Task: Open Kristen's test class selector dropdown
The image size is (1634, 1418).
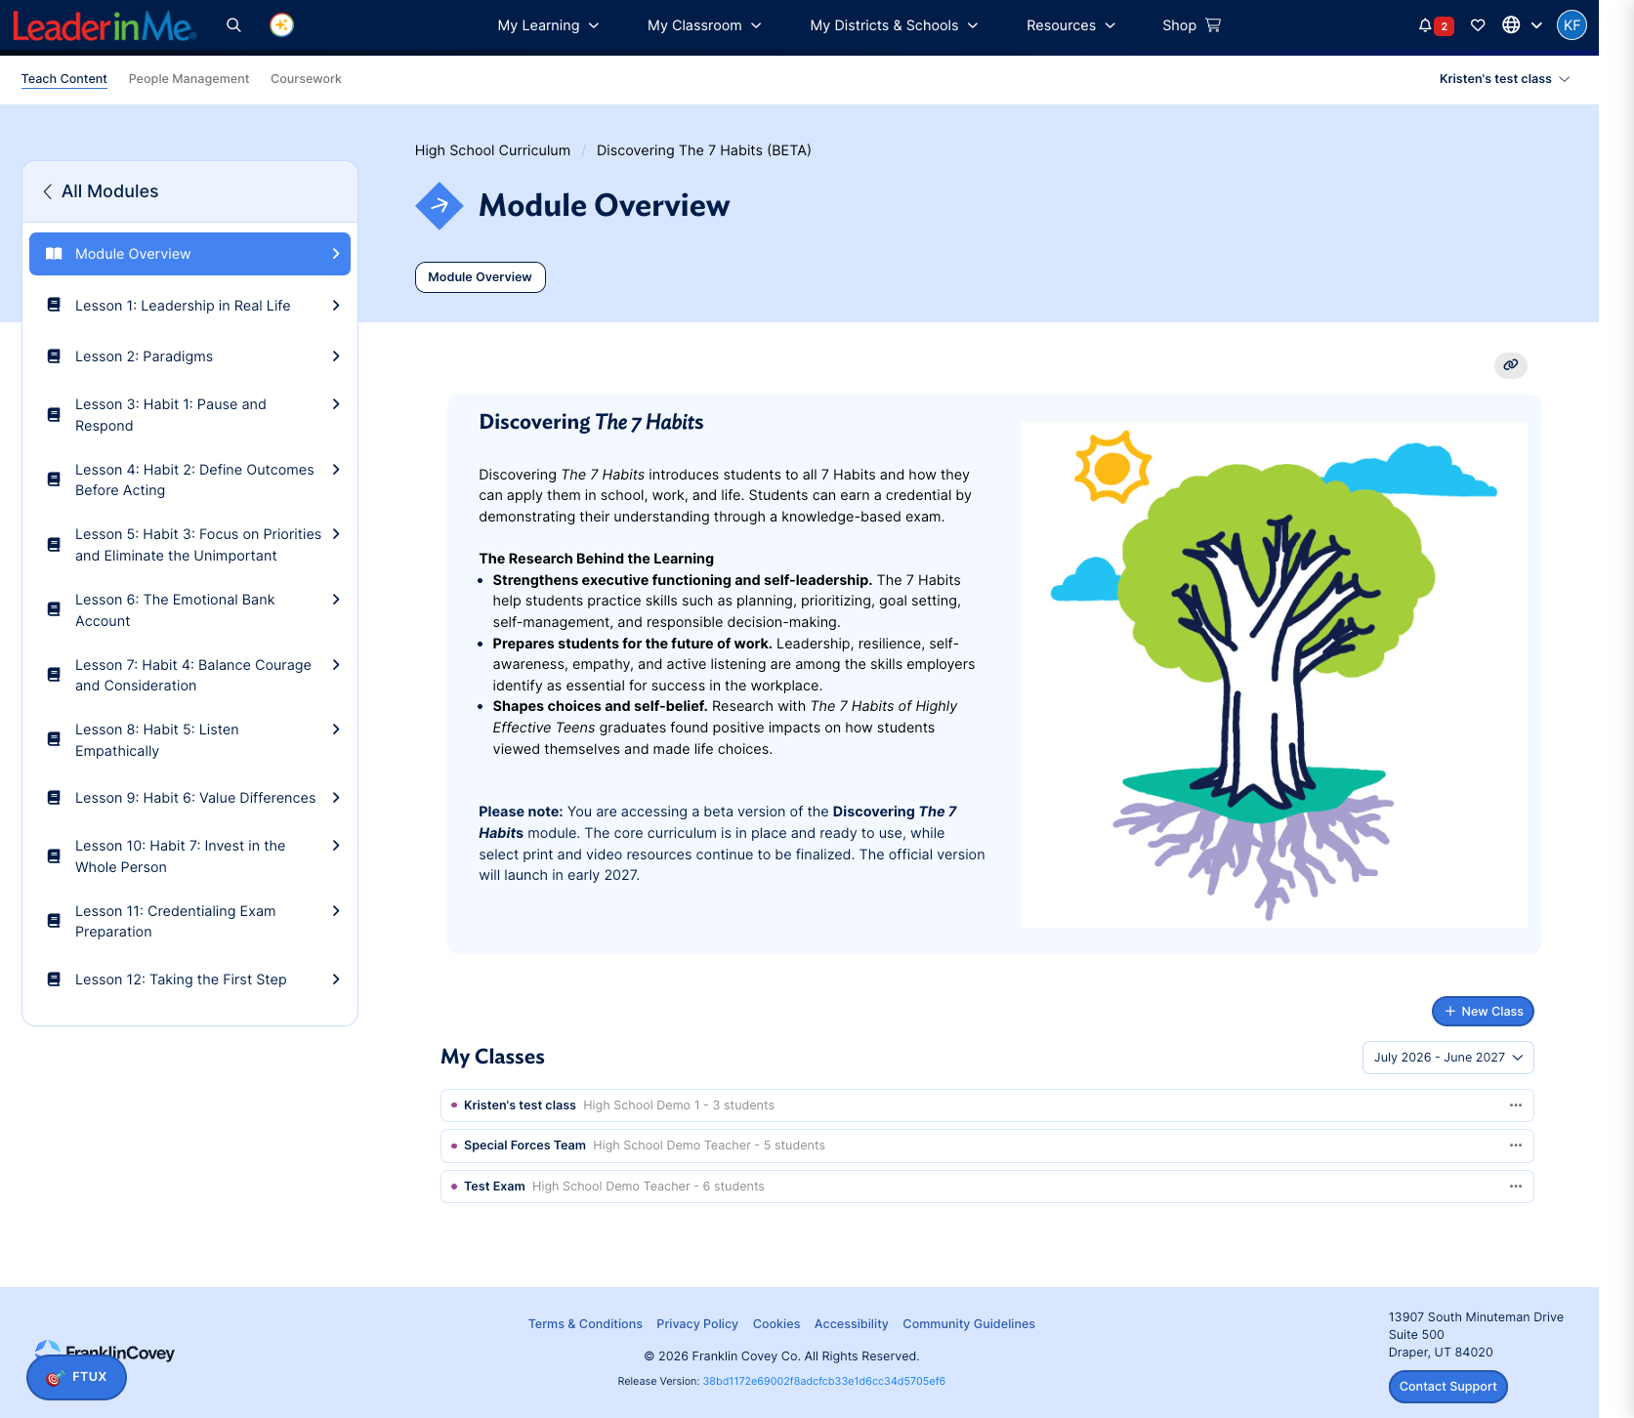Action: tap(1504, 79)
